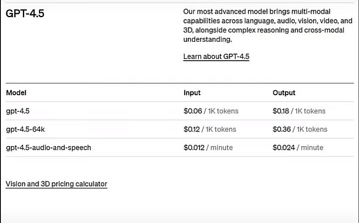Screen dimensions: 359x223
Task: Click 'minute' unit in audio input cell
Action: pos(221,148)
